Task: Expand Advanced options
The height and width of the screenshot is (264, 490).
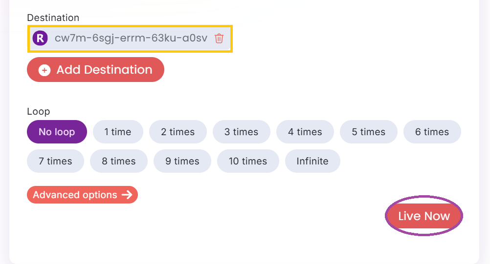Action: [76, 195]
